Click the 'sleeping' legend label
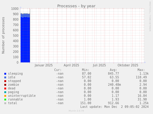153x114 pixels. [x=15, y=74]
